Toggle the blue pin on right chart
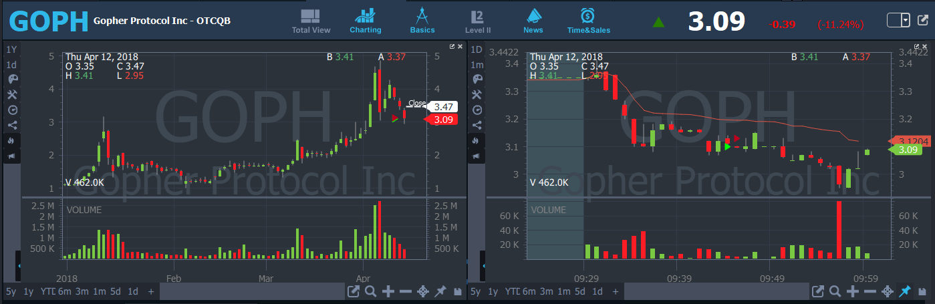The image size is (935, 304). (x=905, y=292)
